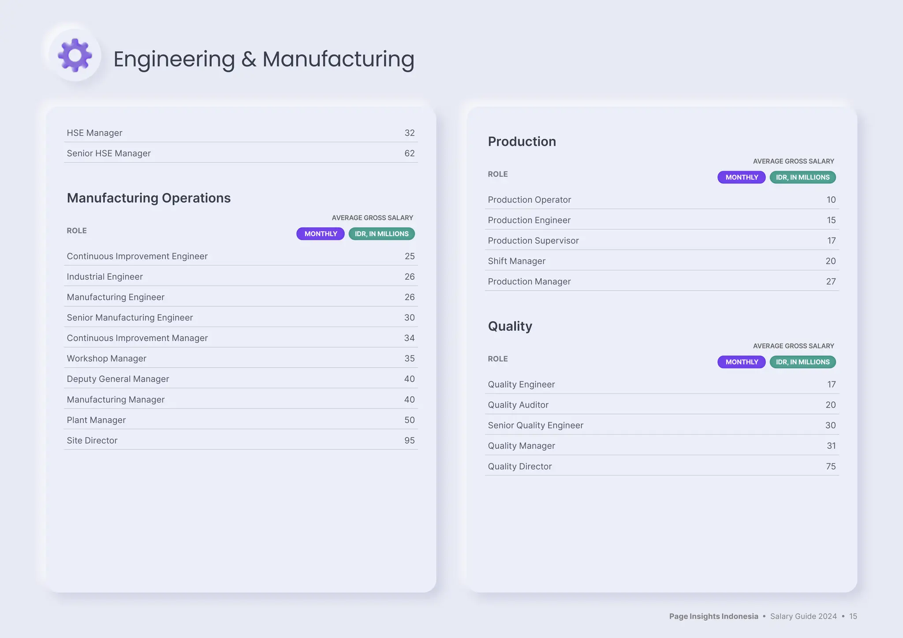Click the Plant Manager role
Viewport: 903px width, 638px height.
point(96,420)
